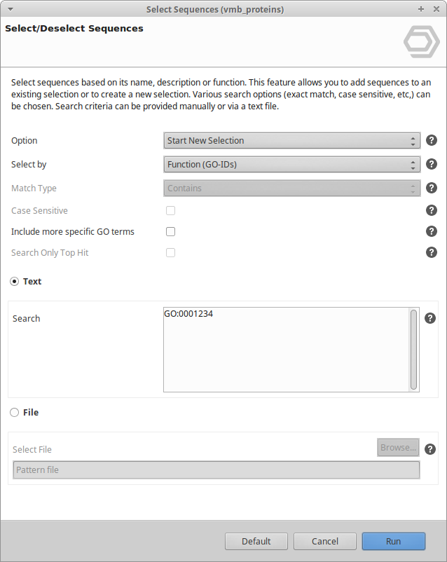Open help for Match Type
Screen dimensions: 447x562
[x=432, y=189]
